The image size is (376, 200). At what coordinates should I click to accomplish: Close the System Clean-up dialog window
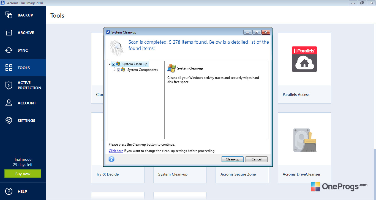pos(266,32)
